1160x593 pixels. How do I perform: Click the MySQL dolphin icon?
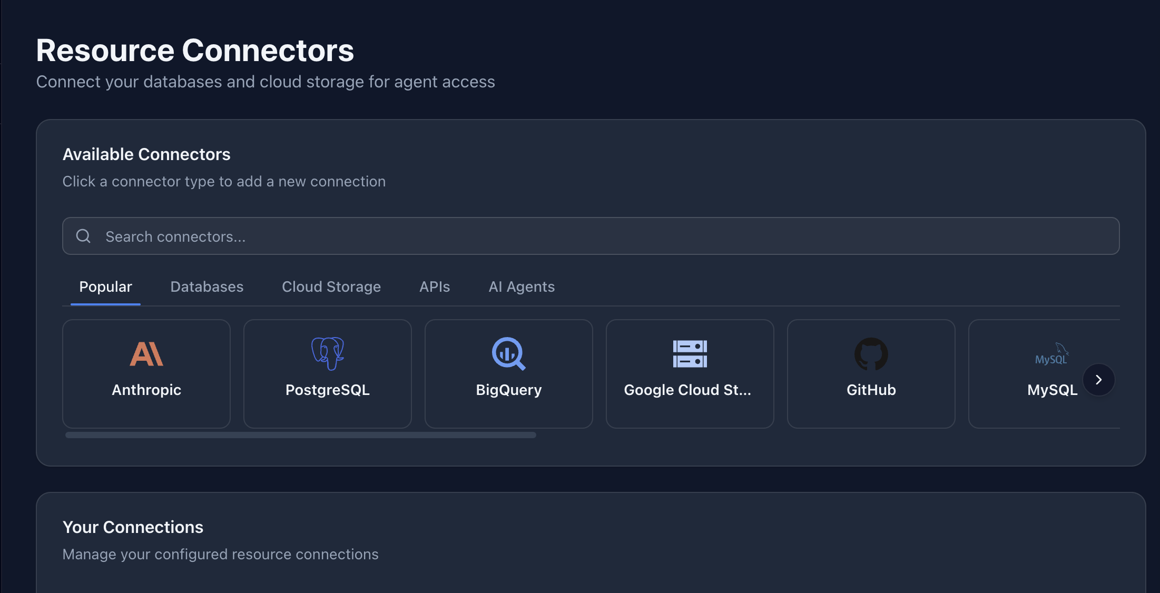click(x=1051, y=353)
